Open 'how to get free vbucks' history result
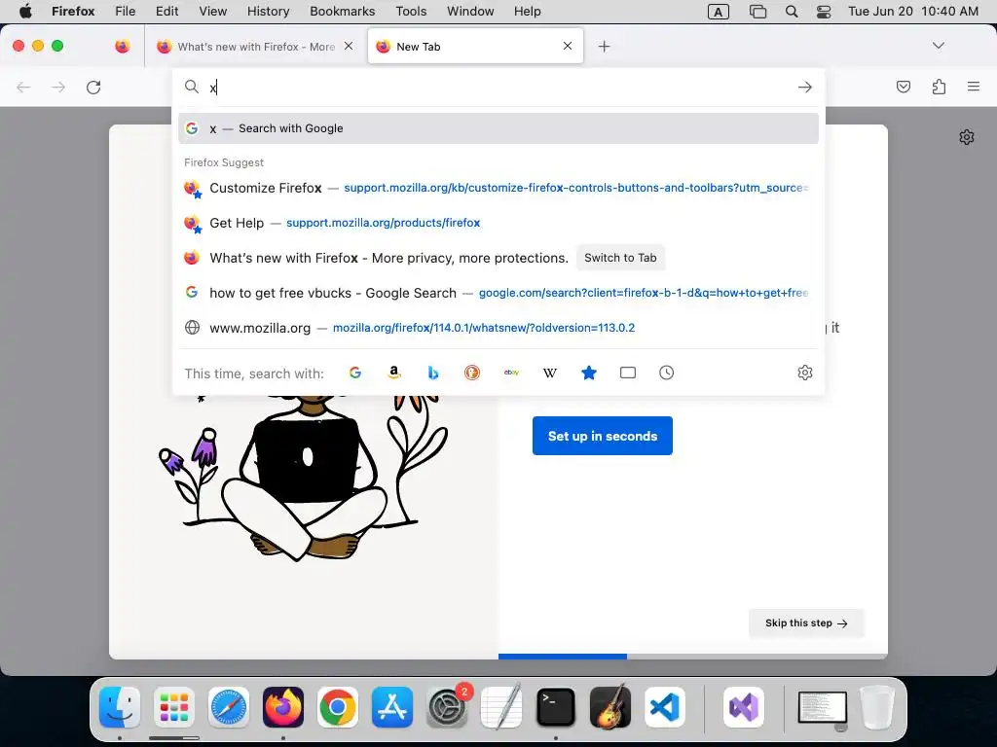Screen dimensions: 997x747 tap(498, 293)
